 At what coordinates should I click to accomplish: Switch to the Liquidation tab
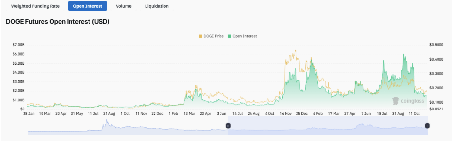[157, 6]
